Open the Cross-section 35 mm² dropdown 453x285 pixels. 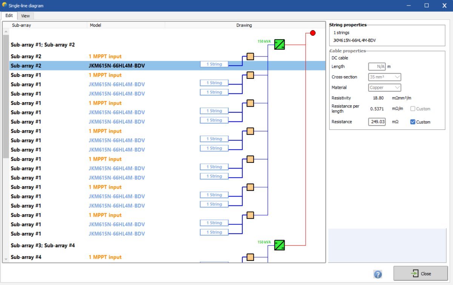click(385, 77)
